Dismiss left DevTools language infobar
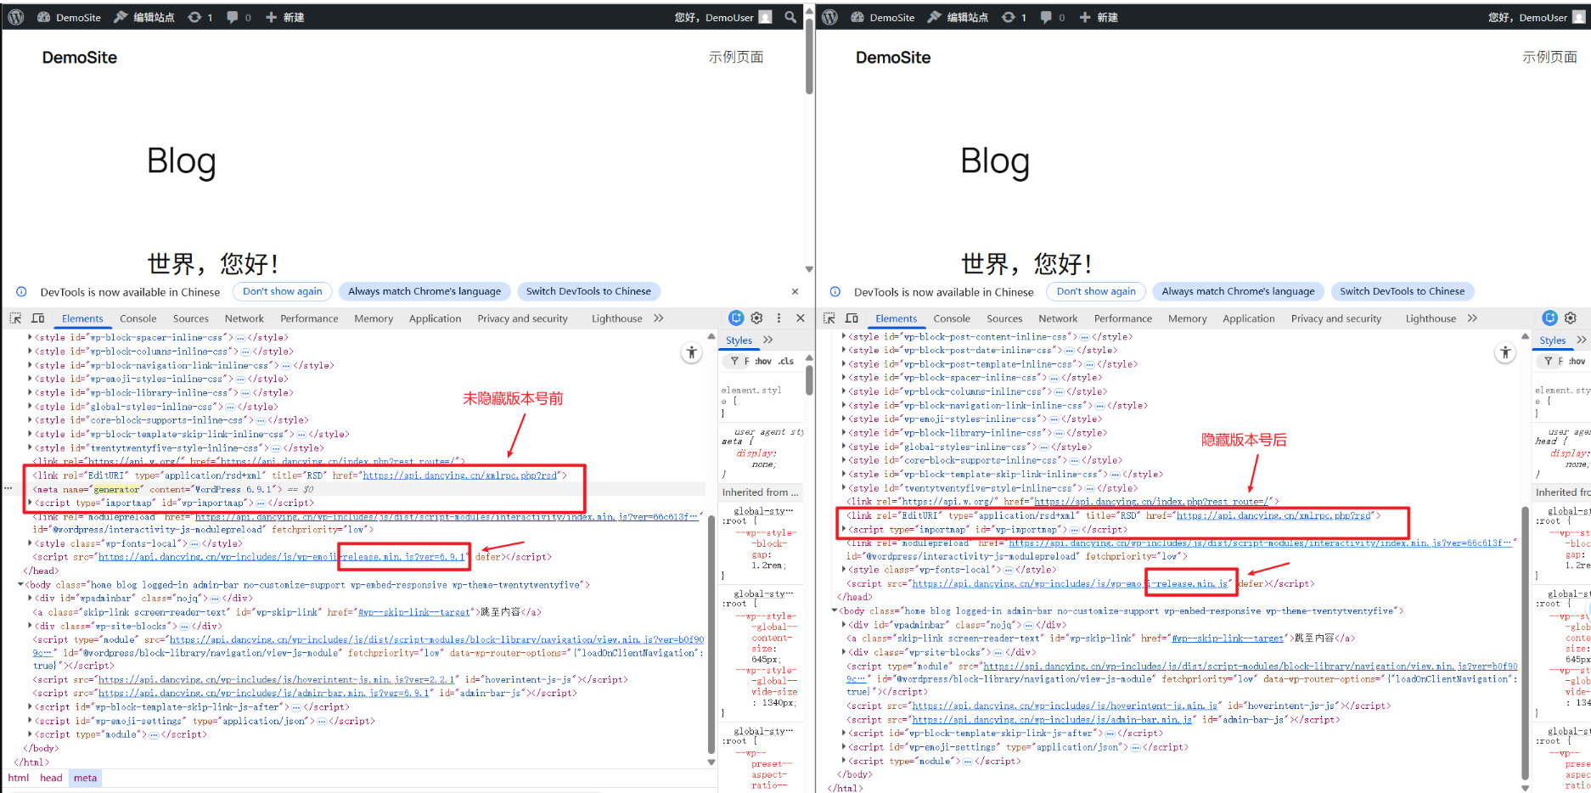 pos(795,291)
